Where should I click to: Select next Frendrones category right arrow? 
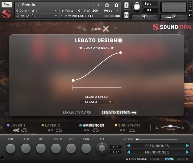coord(187,146)
